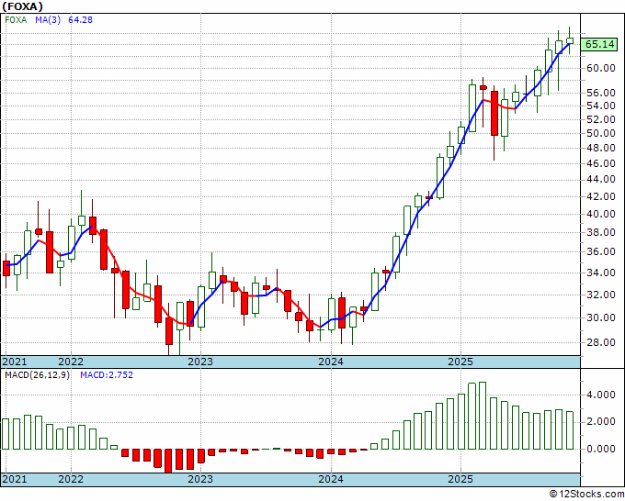Open the 12Stocks.com copyright link
Screen dimensions: 625x501
pos(586,494)
